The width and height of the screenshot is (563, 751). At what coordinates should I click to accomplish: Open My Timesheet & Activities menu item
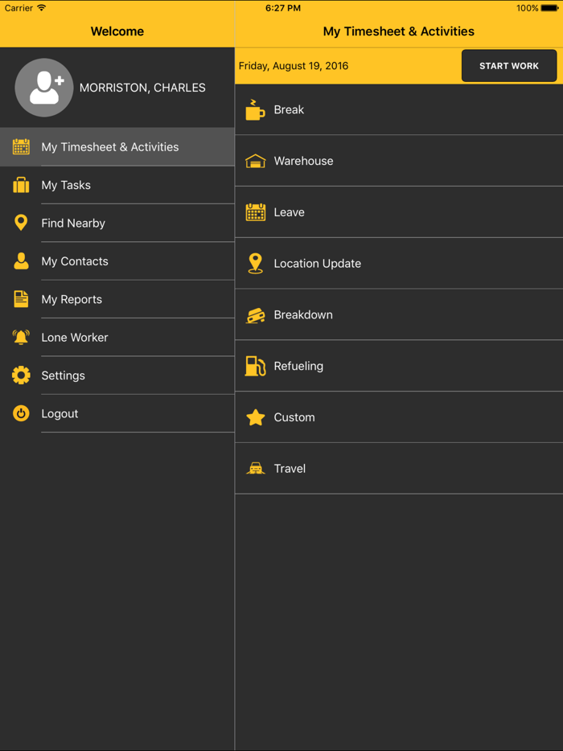[117, 147]
